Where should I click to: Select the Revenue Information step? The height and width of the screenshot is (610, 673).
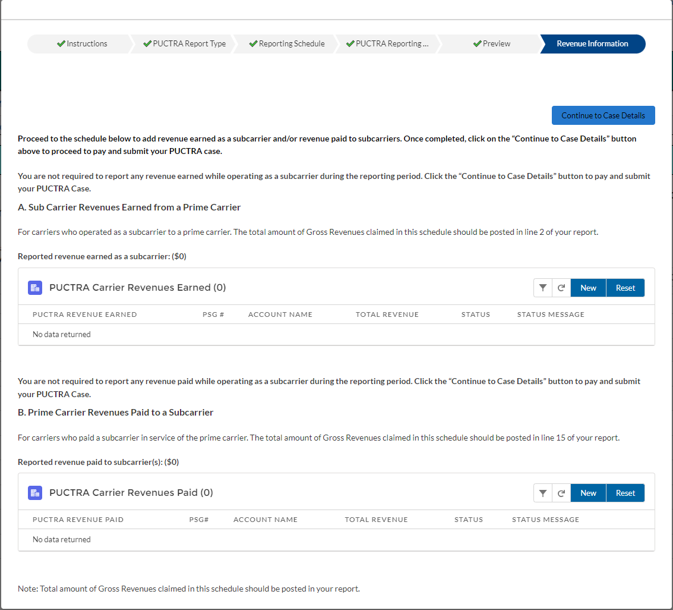pos(592,44)
